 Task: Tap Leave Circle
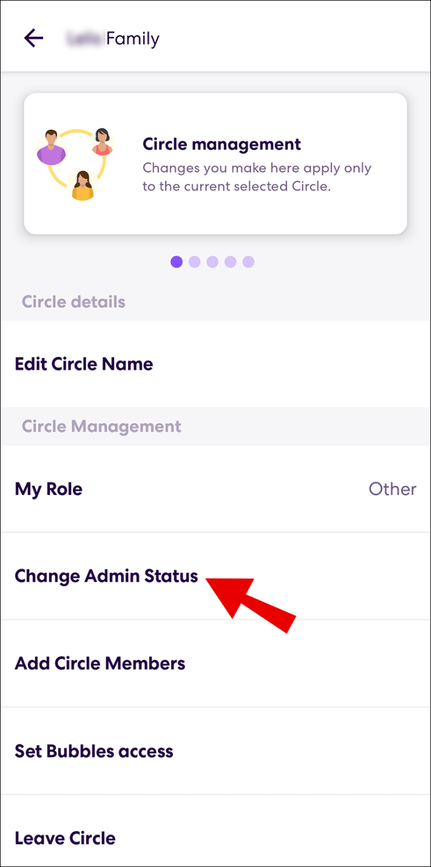click(x=215, y=831)
